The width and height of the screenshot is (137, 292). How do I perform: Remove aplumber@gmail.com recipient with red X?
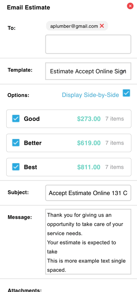(x=102, y=26)
